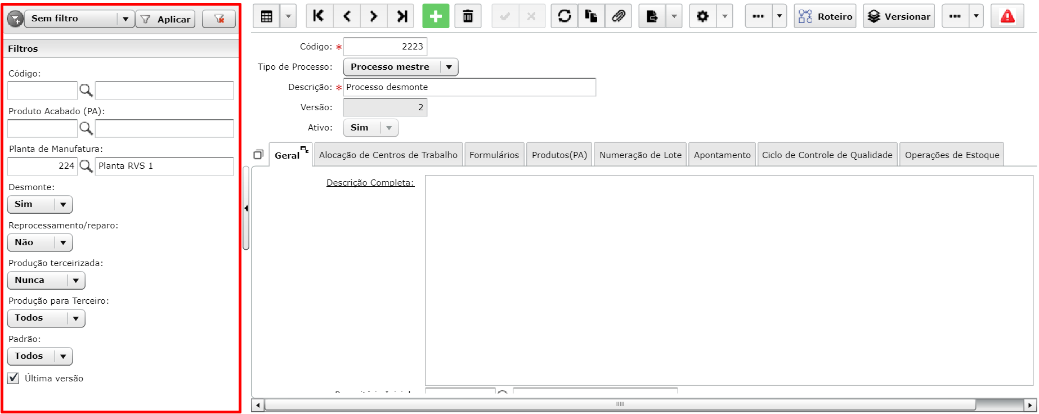The height and width of the screenshot is (414, 1039).
Task: Open the first ellipsis more options button
Action: click(758, 16)
